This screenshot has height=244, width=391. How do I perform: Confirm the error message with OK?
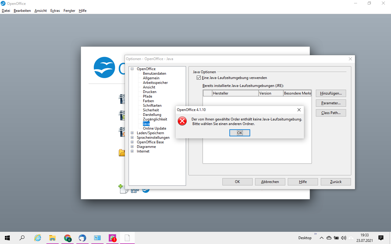click(x=240, y=133)
